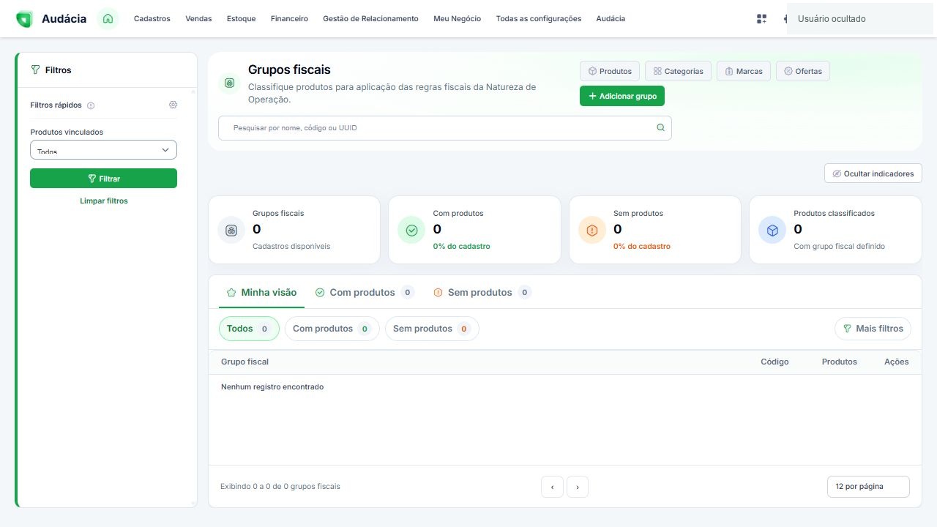The height and width of the screenshot is (527, 937).
Task: Open quick filters settings gear icon
Action: point(173,105)
